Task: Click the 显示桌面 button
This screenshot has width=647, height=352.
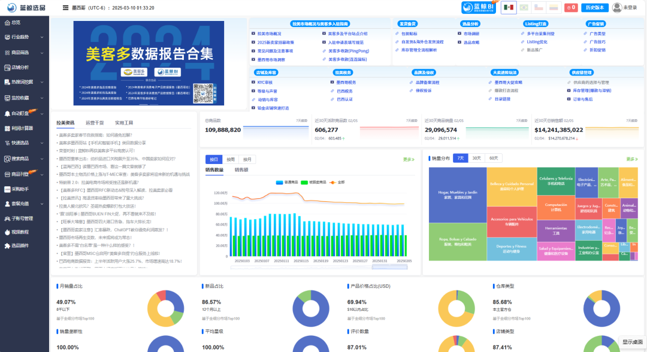Action: (632, 342)
